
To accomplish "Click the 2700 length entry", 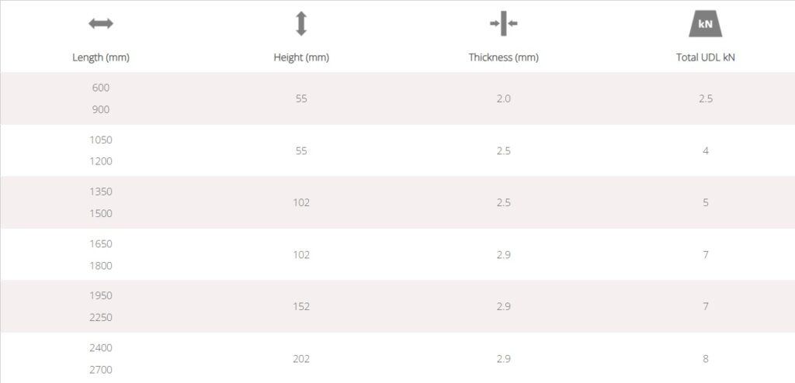I will tap(101, 370).
